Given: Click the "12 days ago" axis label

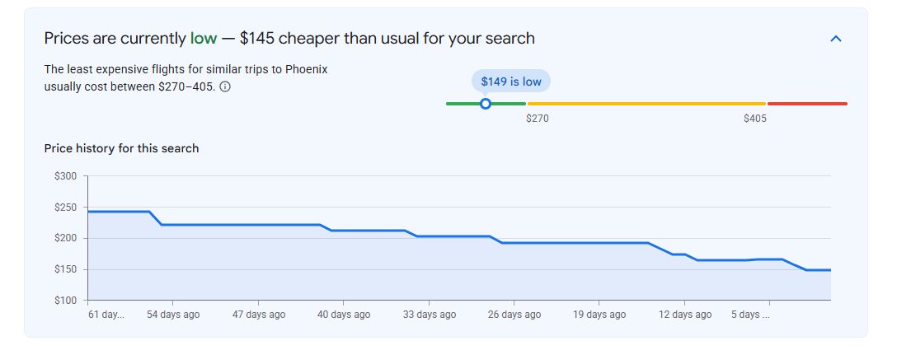Looking at the screenshot, I should (x=685, y=315).
